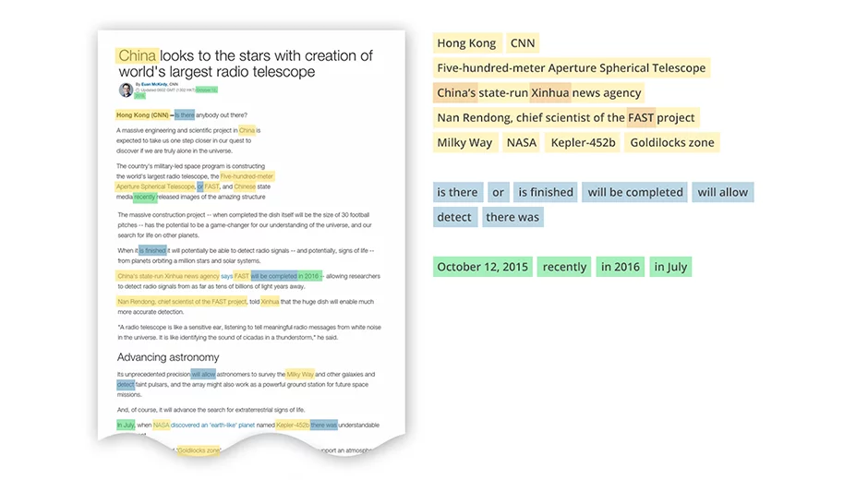The height and width of the screenshot is (480, 844).
Task: Click the article headline about the largest radio telescope
Action: [246, 64]
